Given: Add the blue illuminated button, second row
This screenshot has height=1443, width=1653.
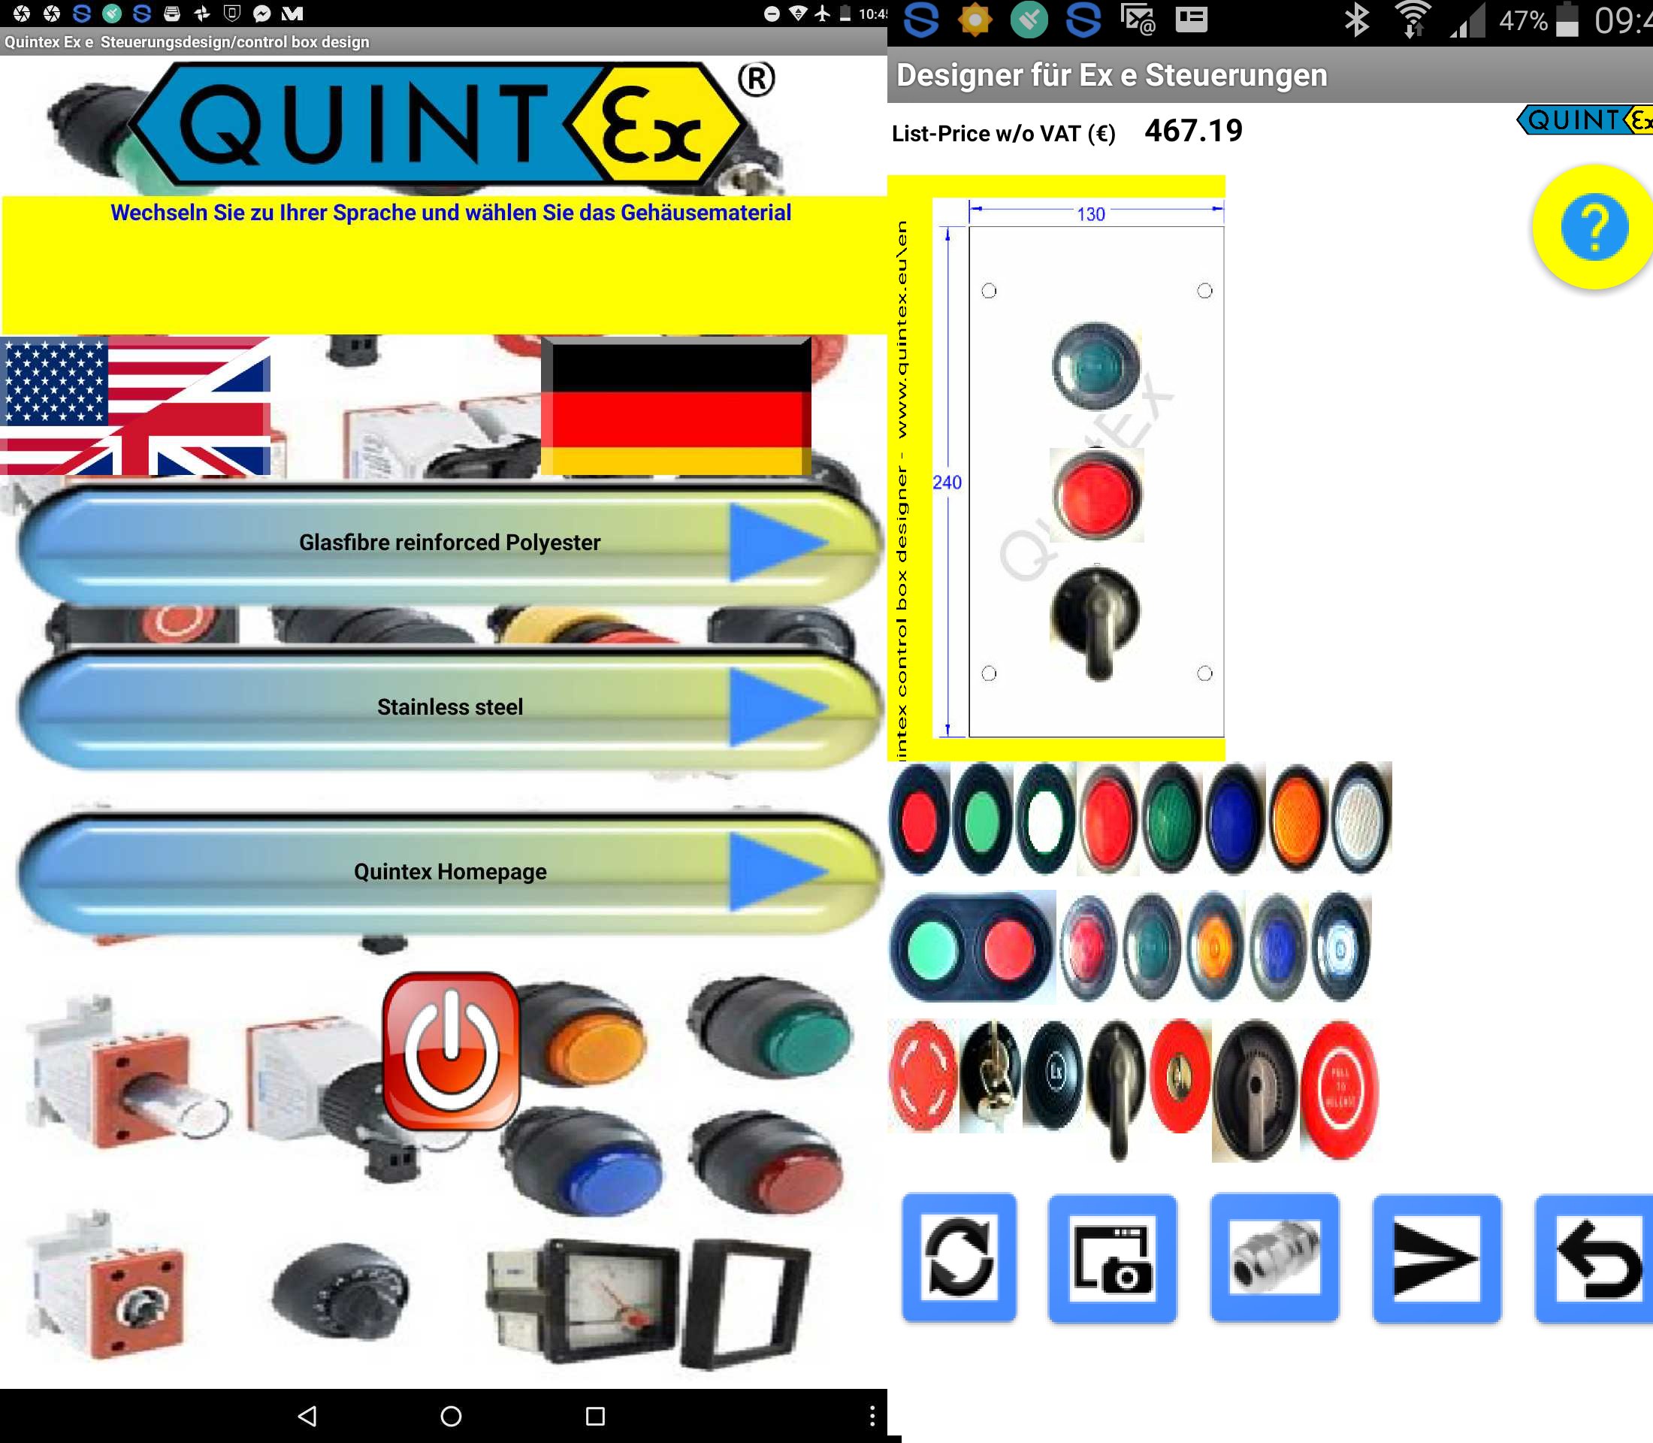Looking at the screenshot, I should (1277, 947).
